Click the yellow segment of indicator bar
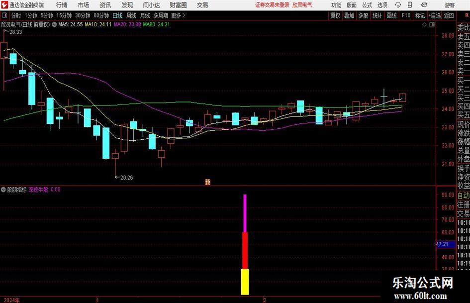 245,282
